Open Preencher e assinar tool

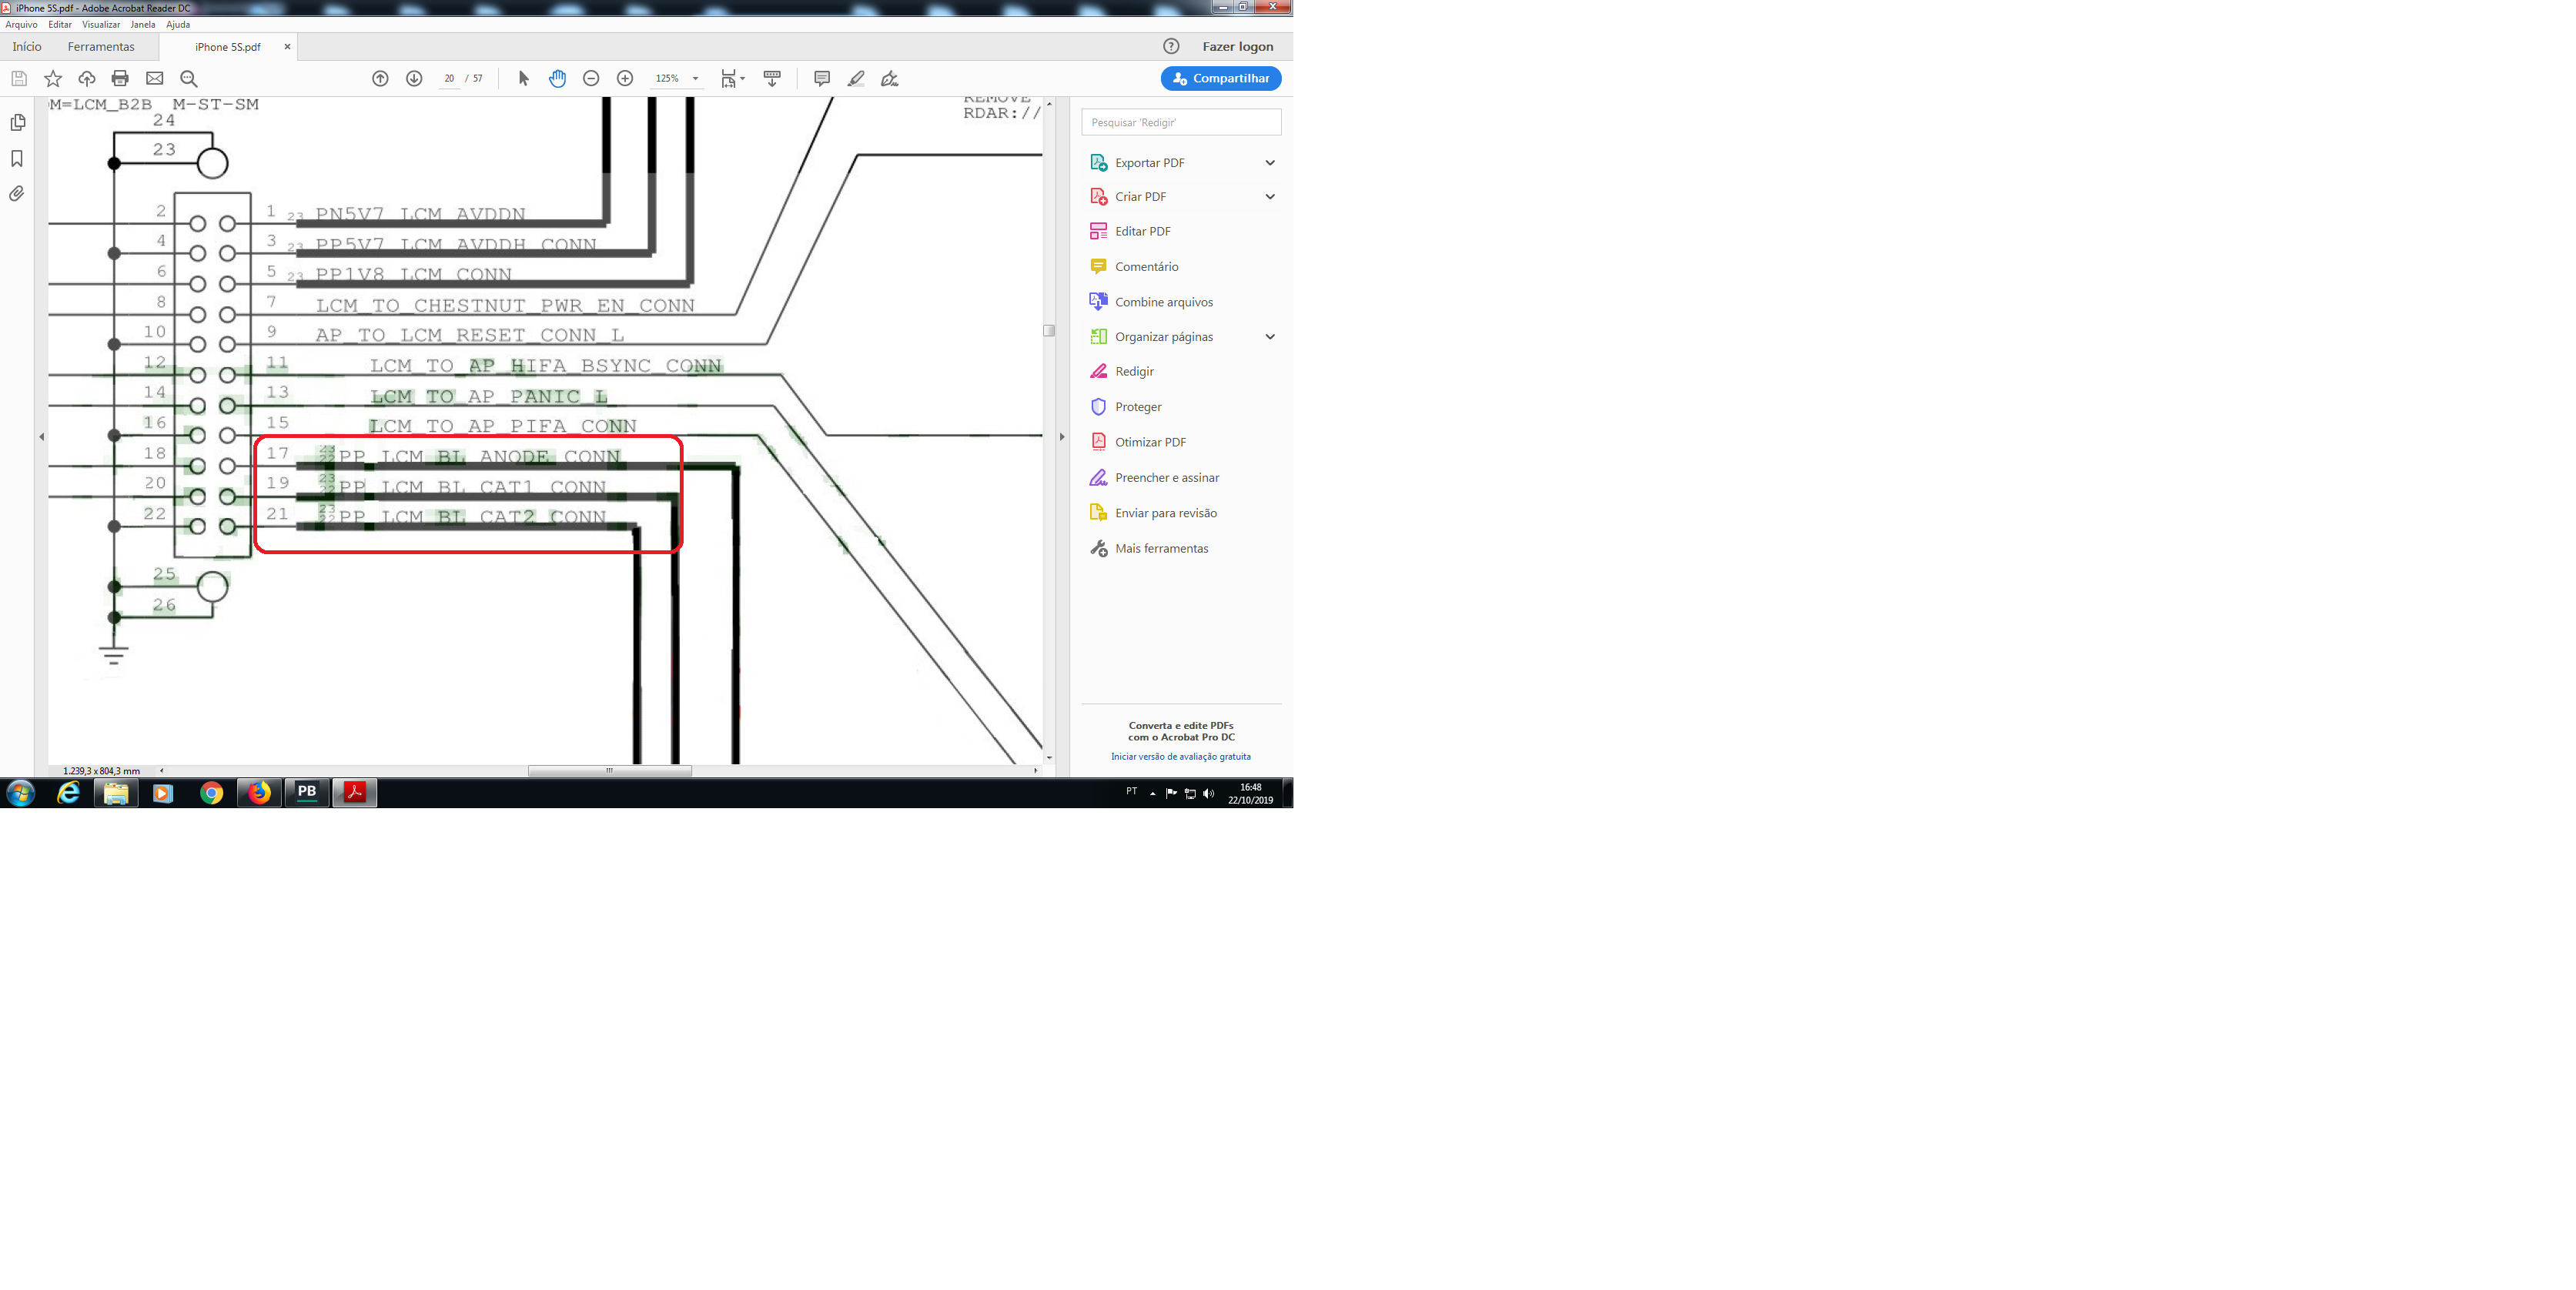(x=1166, y=477)
